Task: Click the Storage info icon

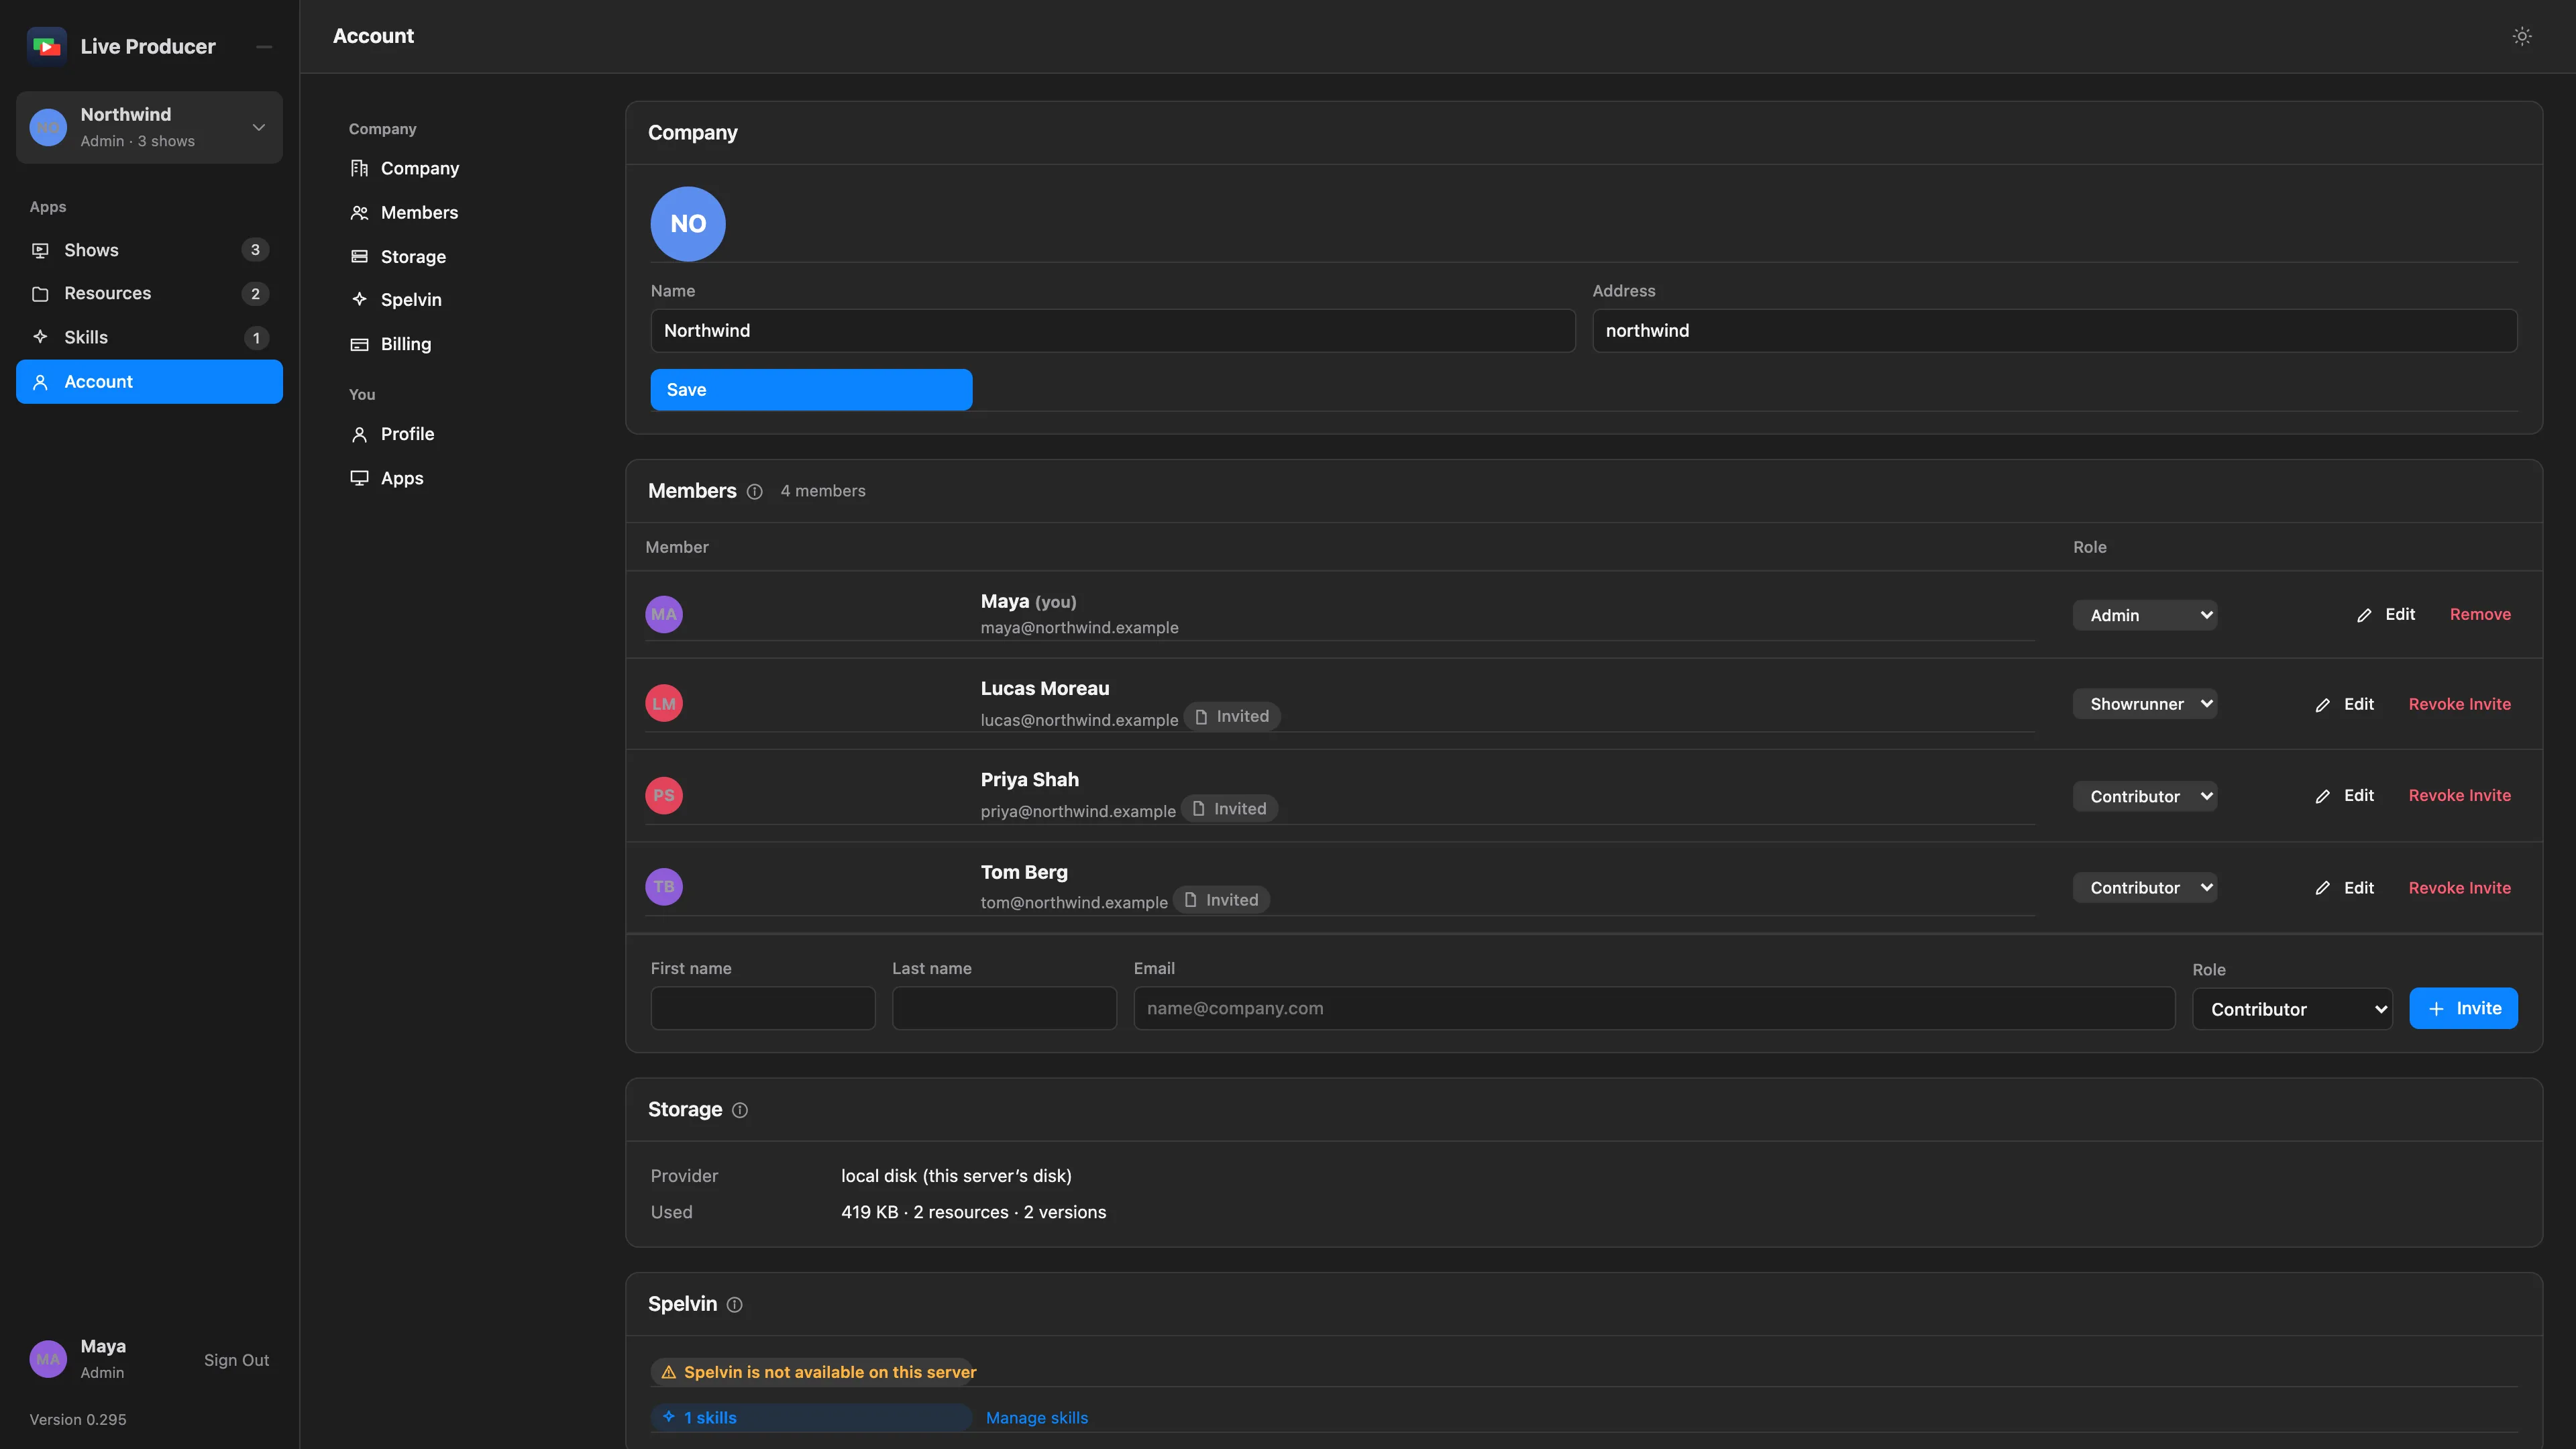Action: point(740,1110)
